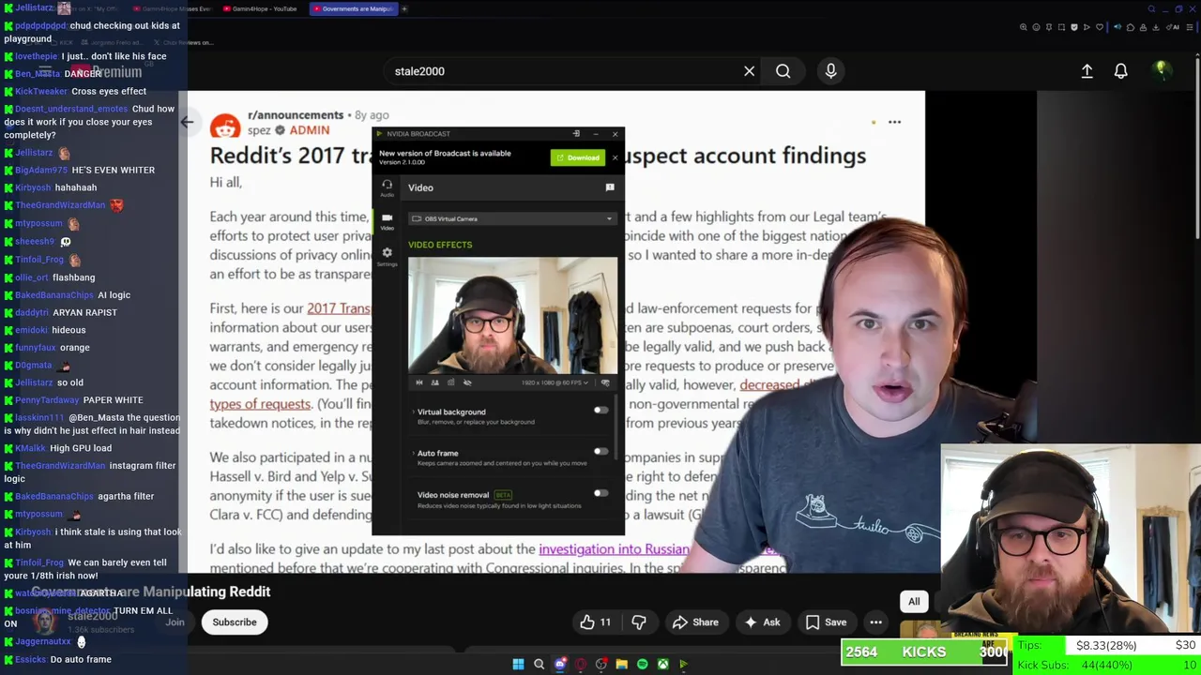Open YouTube upload/create icon

(x=1087, y=71)
